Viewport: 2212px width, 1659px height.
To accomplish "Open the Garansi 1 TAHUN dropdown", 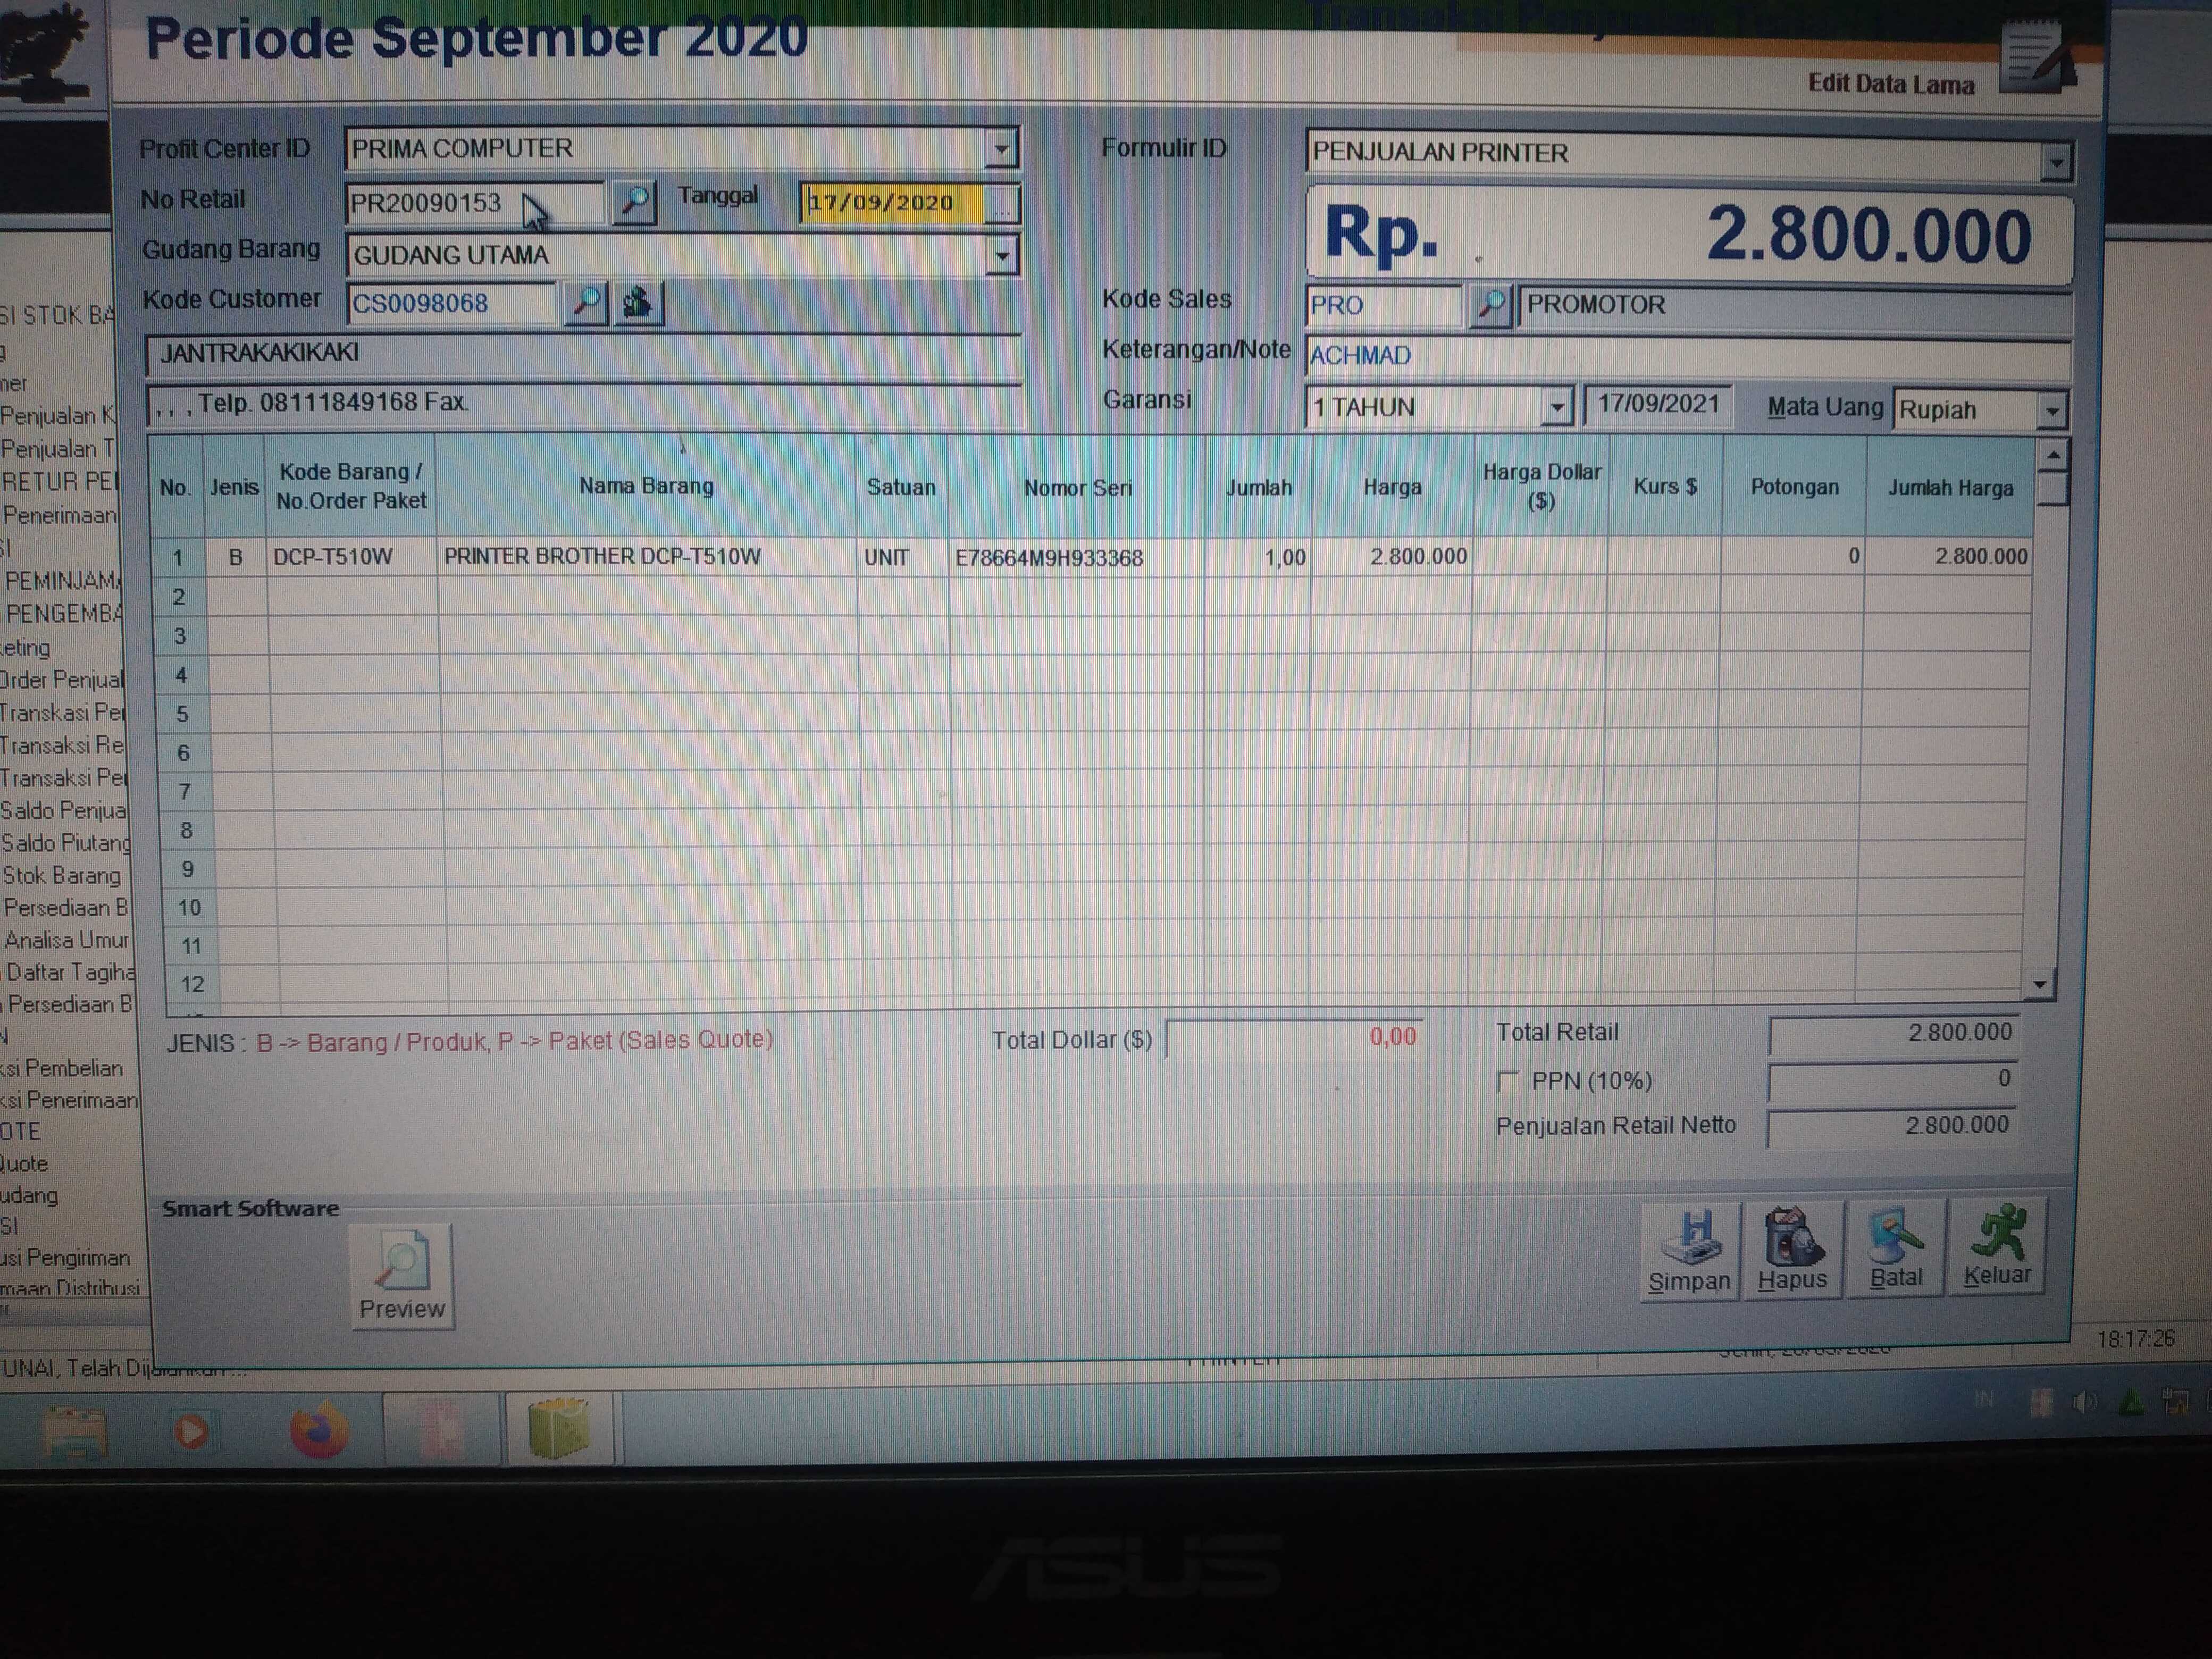I will (1556, 408).
